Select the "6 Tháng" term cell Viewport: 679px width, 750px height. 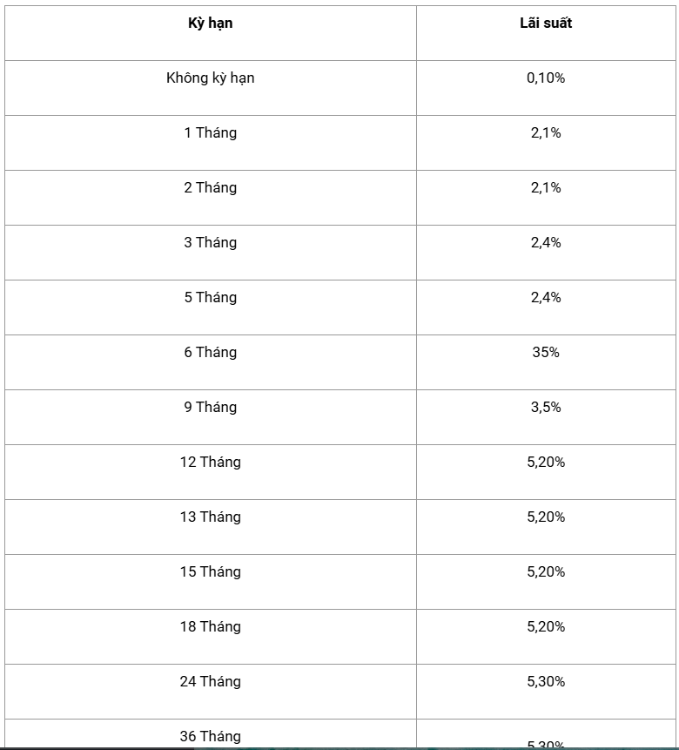[x=211, y=353]
